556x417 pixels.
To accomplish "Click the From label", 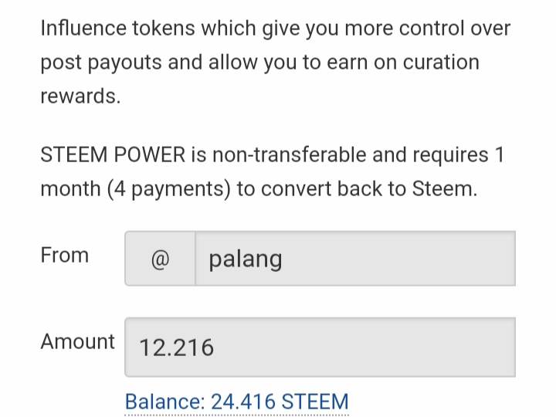I will point(65,256).
